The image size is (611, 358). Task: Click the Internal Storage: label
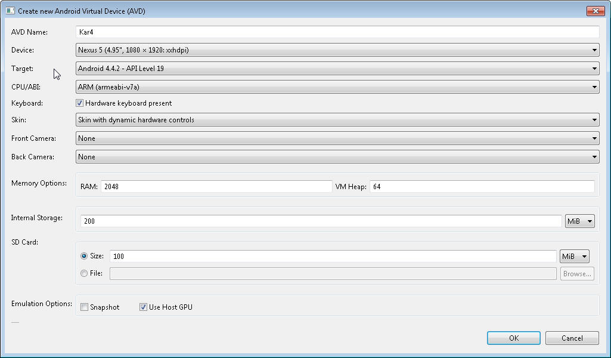coord(36,218)
